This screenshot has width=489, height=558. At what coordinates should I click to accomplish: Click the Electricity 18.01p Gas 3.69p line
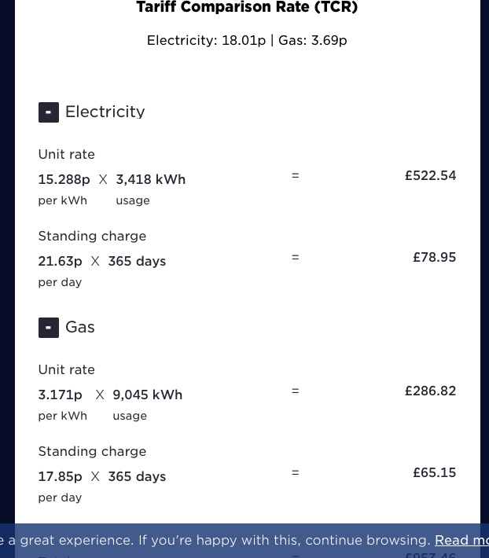247,41
